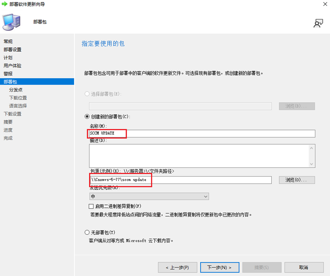Select the 无部署包 radio option
The width and height of the screenshot is (330, 276).
click(x=87, y=232)
